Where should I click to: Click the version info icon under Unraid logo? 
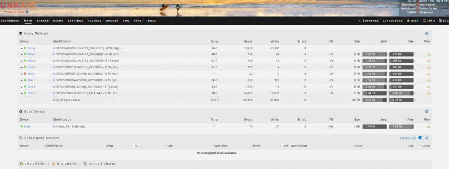27,12
